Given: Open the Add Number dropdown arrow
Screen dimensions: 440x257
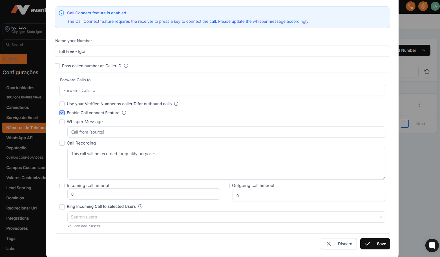Looking at the screenshot, I should pyautogui.click(x=423, y=50).
